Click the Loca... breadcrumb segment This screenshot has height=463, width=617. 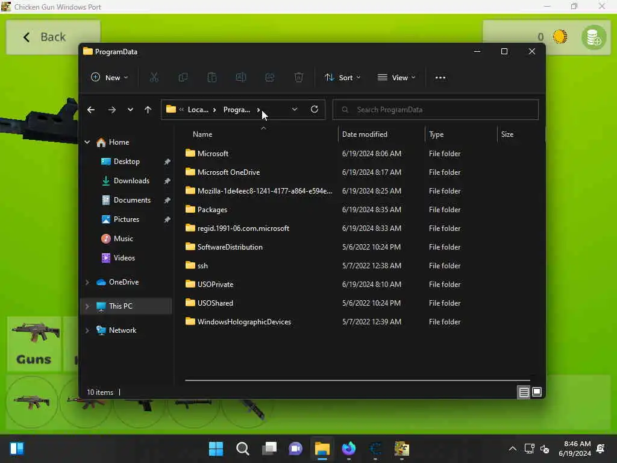click(198, 110)
